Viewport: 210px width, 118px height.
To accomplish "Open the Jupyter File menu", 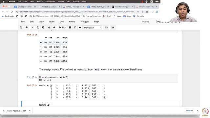I will (23, 22).
